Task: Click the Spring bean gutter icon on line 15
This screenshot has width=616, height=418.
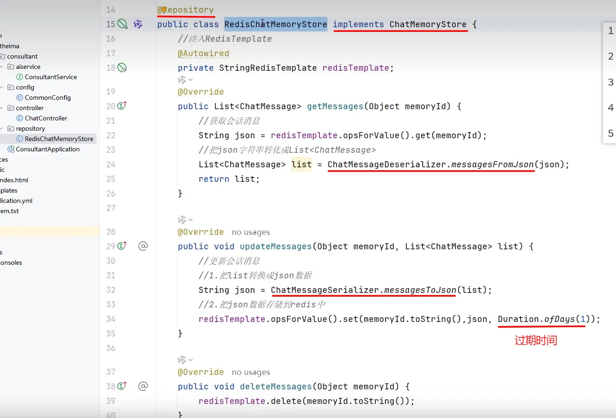Action: pos(122,24)
